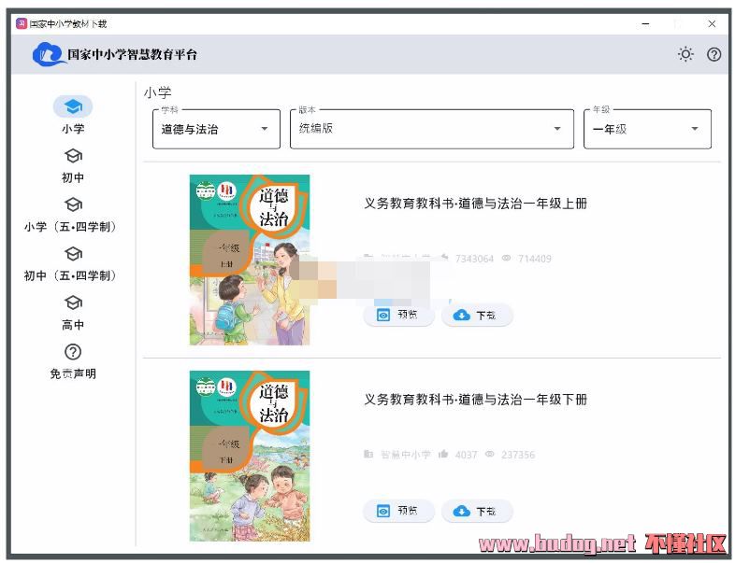Open the 免责声明 disclaimer page

click(x=73, y=361)
